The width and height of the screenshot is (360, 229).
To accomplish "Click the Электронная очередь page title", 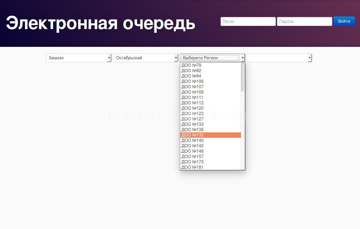I will (101, 23).
